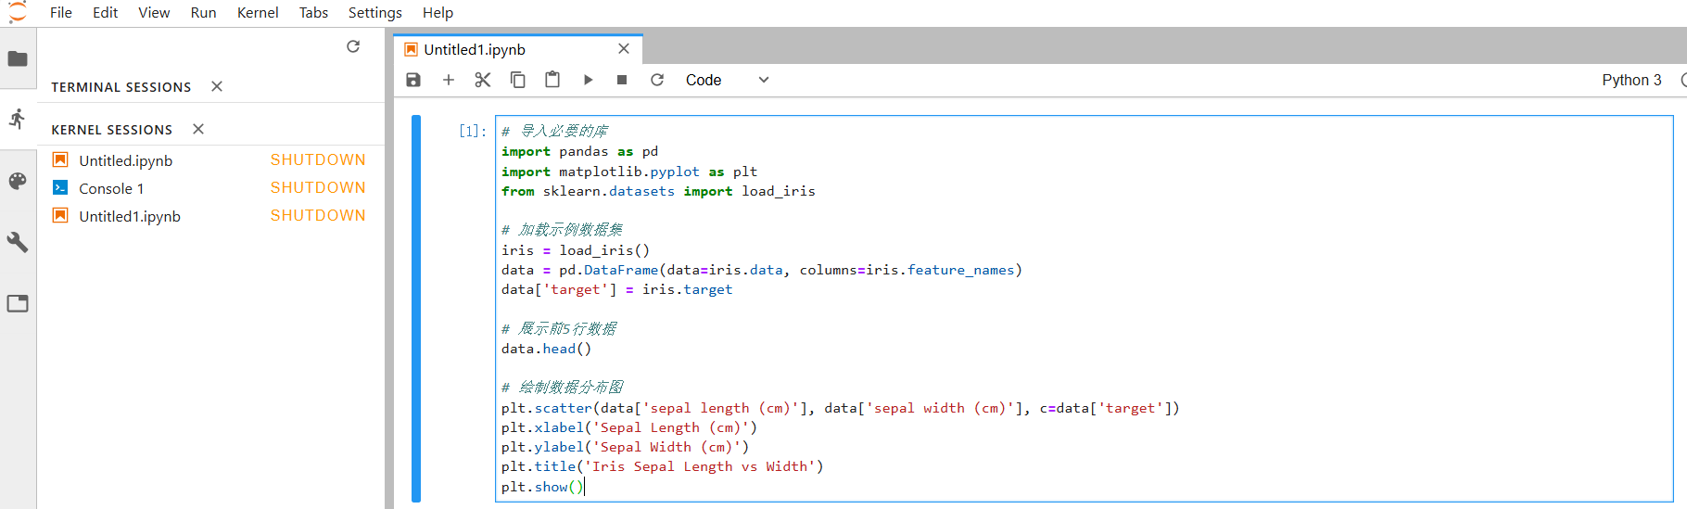Open the cell type Code dropdown
Viewport: 1687px width, 509px height.
pos(728,80)
